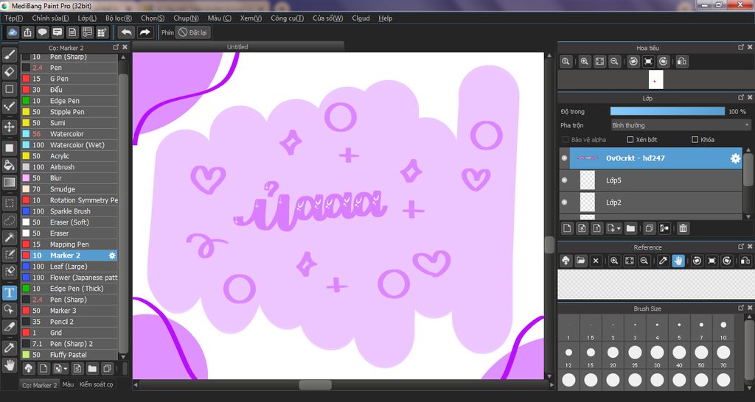Hide the Ov0crkt - hd247 layer
This screenshot has height=402, width=755.
click(x=564, y=158)
